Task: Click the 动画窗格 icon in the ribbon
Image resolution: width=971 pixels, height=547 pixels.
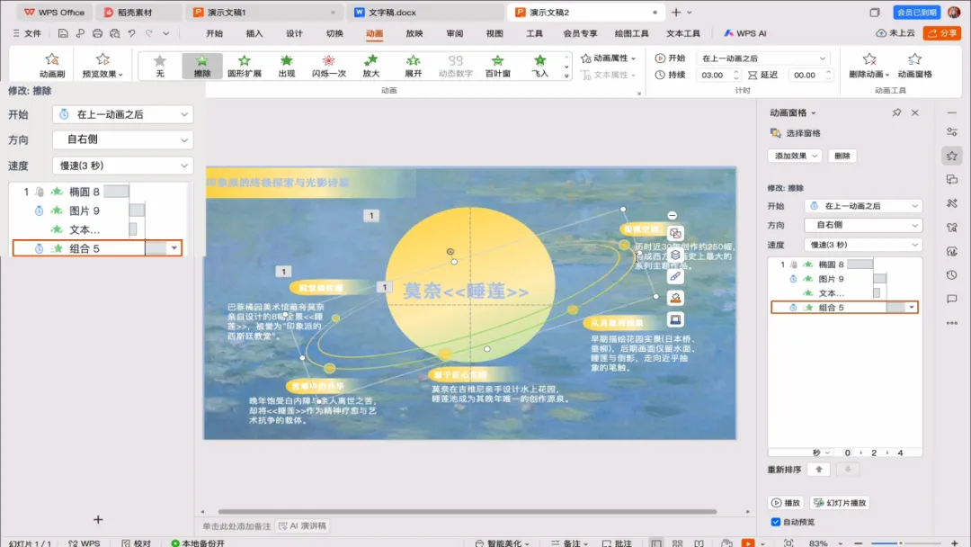Action: coord(914,65)
